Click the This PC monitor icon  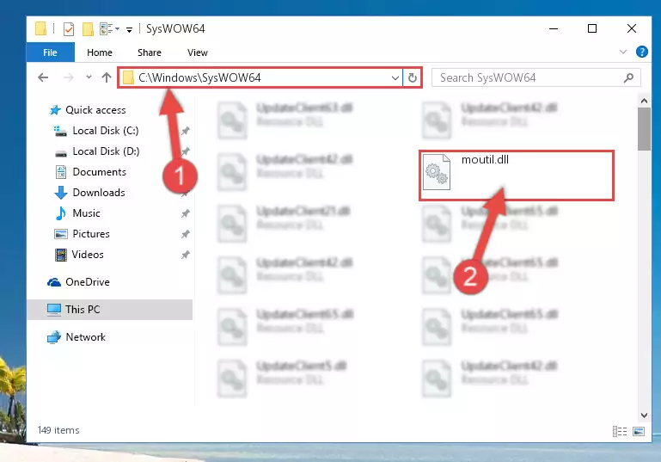click(x=54, y=310)
